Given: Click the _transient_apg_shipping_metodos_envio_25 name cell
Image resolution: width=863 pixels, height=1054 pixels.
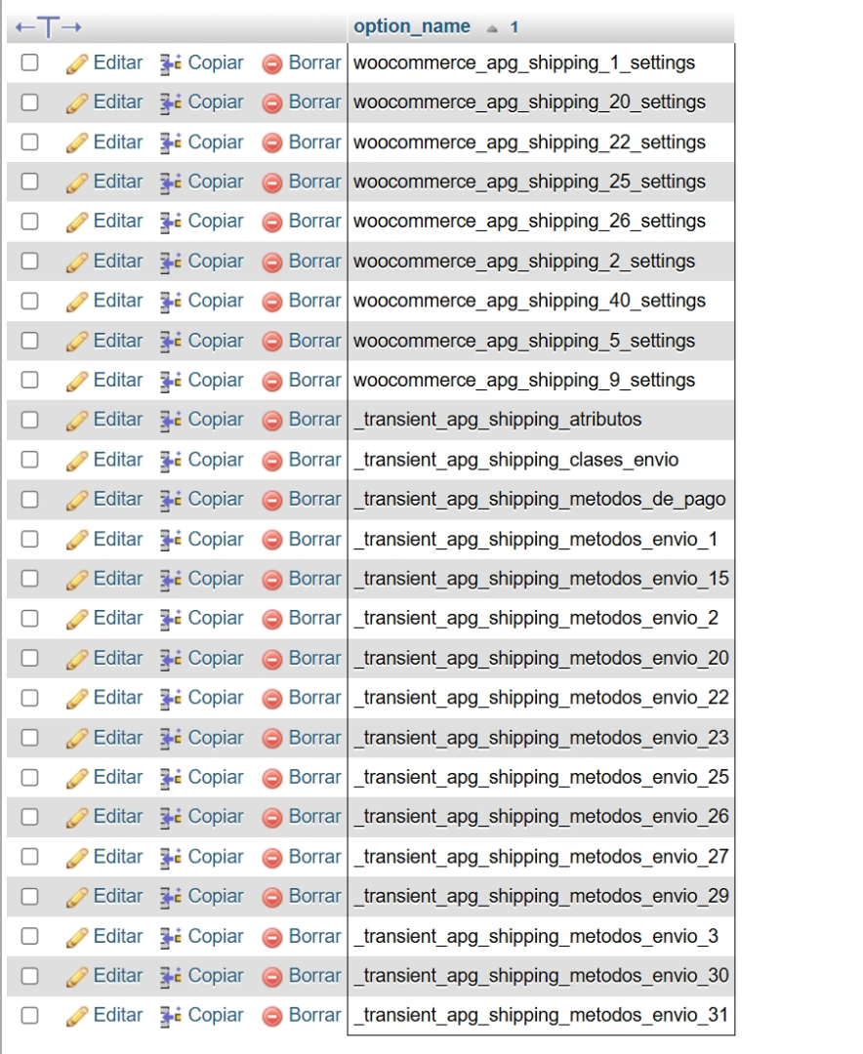Looking at the screenshot, I should (x=540, y=778).
